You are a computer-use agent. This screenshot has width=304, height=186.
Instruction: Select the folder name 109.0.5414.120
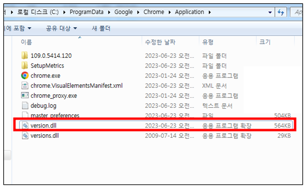click(51, 56)
